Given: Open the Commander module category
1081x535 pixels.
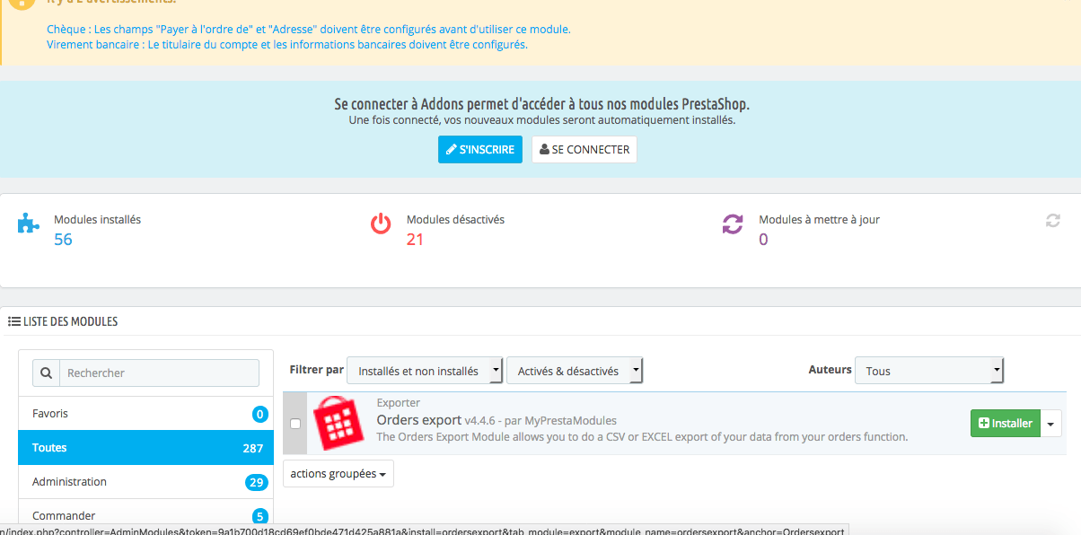Looking at the screenshot, I should [x=145, y=516].
